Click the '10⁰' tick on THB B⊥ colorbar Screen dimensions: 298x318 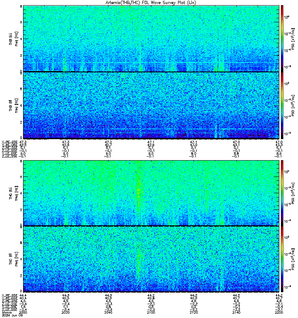point(286,17)
